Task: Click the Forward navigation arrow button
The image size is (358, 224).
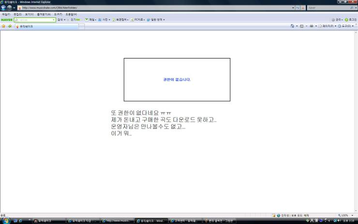Action: pos(9,8)
